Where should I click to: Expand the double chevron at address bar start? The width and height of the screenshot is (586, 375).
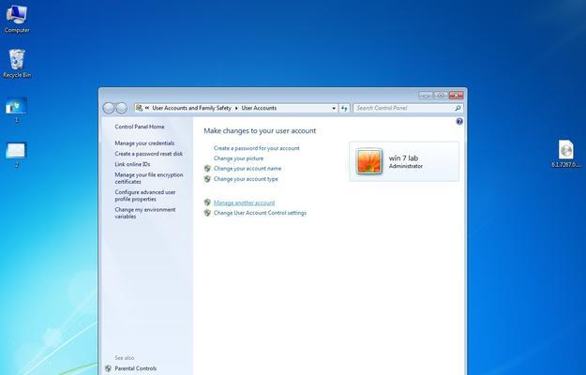[147, 108]
